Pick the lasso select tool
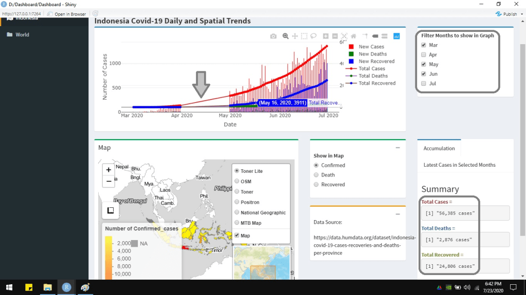The height and width of the screenshot is (295, 526). pyautogui.click(x=313, y=36)
